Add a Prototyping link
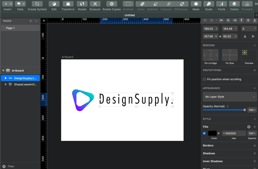The image size is (258, 169). [x=255, y=70]
